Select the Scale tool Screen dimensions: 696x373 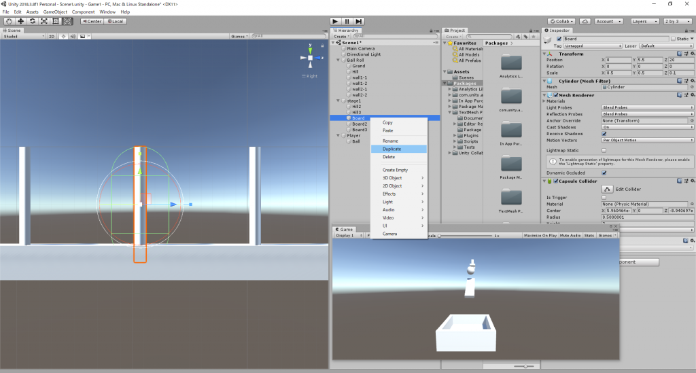43,21
